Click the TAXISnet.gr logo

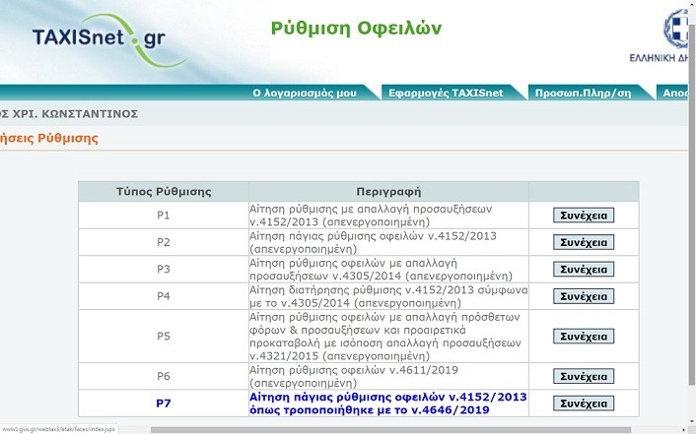pos(97,39)
